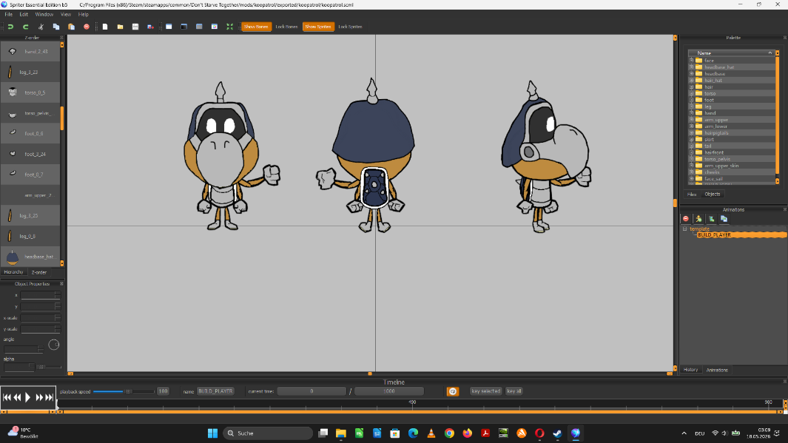Click the Paste clipboard icon

pos(71,27)
